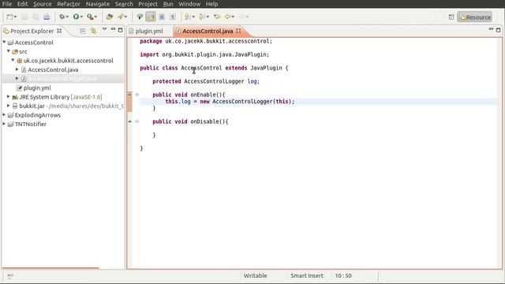Open the Navigate menu

[98, 4]
